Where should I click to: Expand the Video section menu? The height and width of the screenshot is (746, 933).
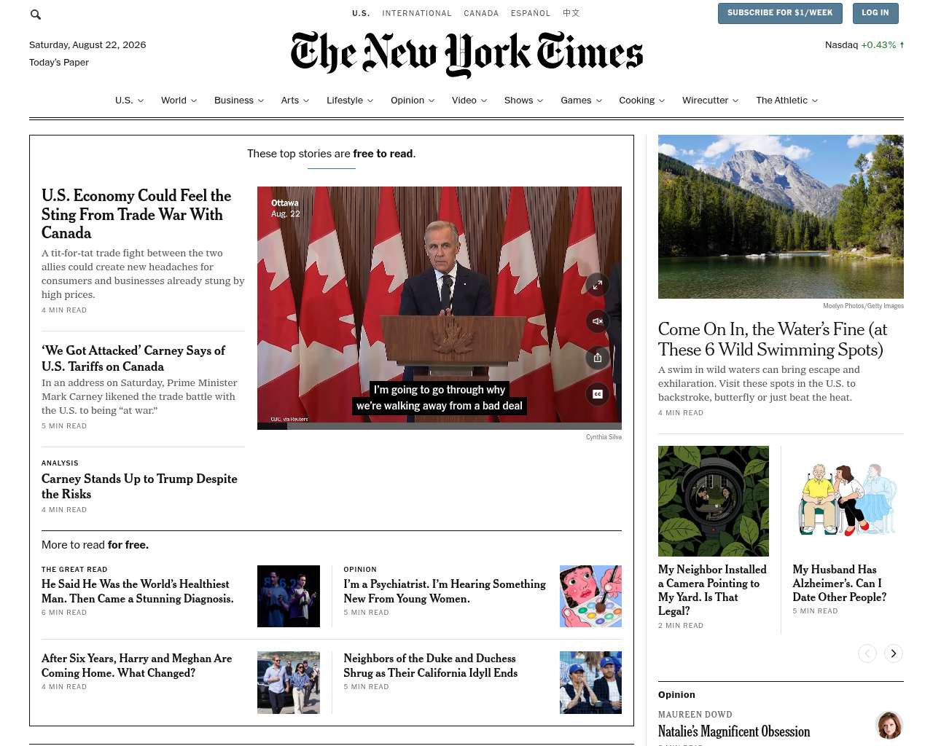coord(469,101)
